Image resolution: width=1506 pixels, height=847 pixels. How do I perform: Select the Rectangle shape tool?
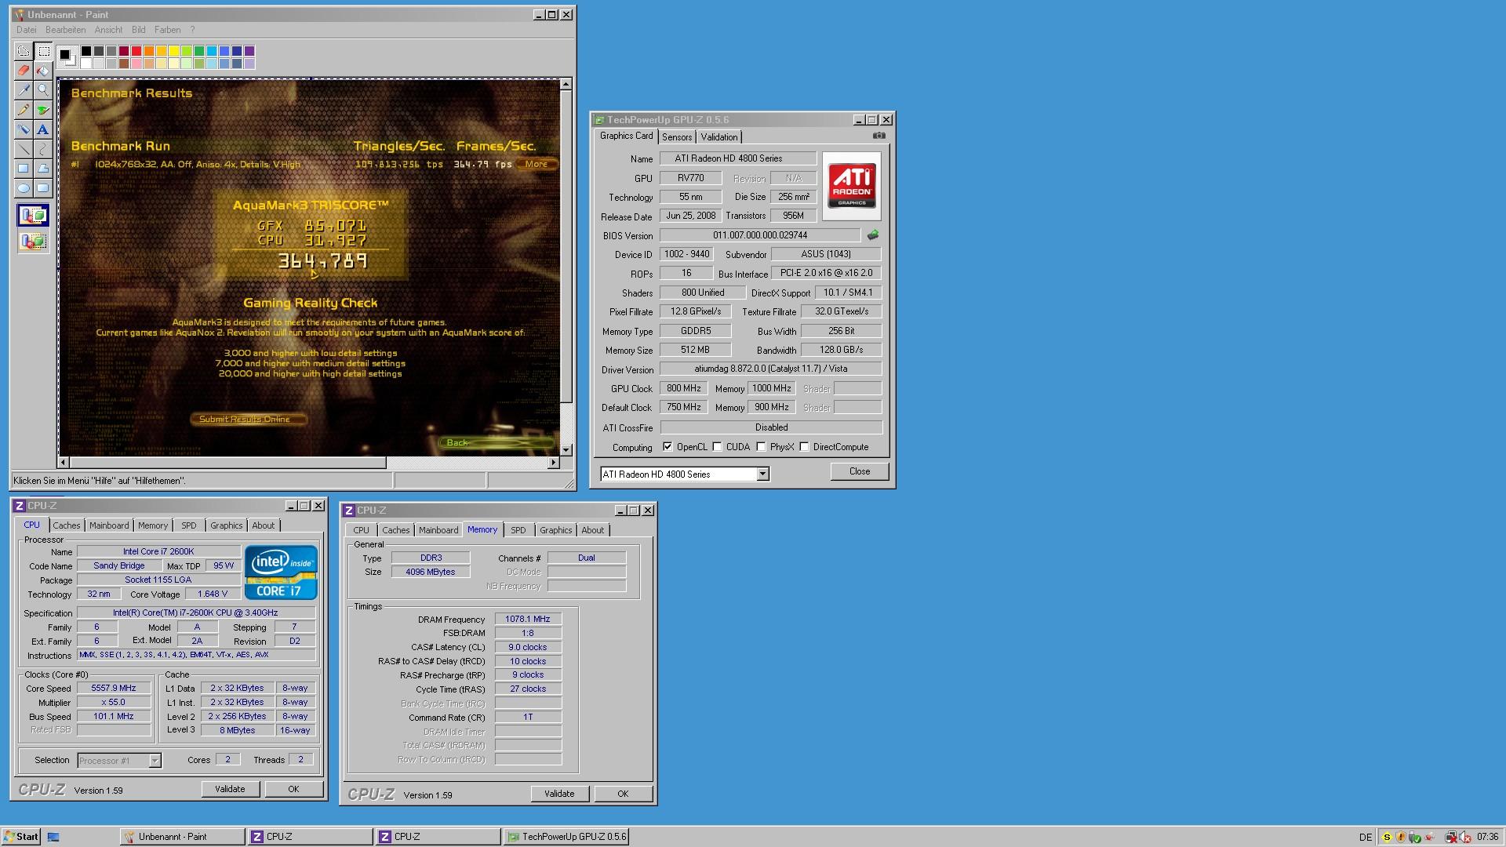[x=24, y=169]
